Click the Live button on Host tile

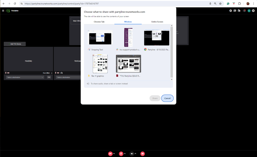[x=49, y=77]
